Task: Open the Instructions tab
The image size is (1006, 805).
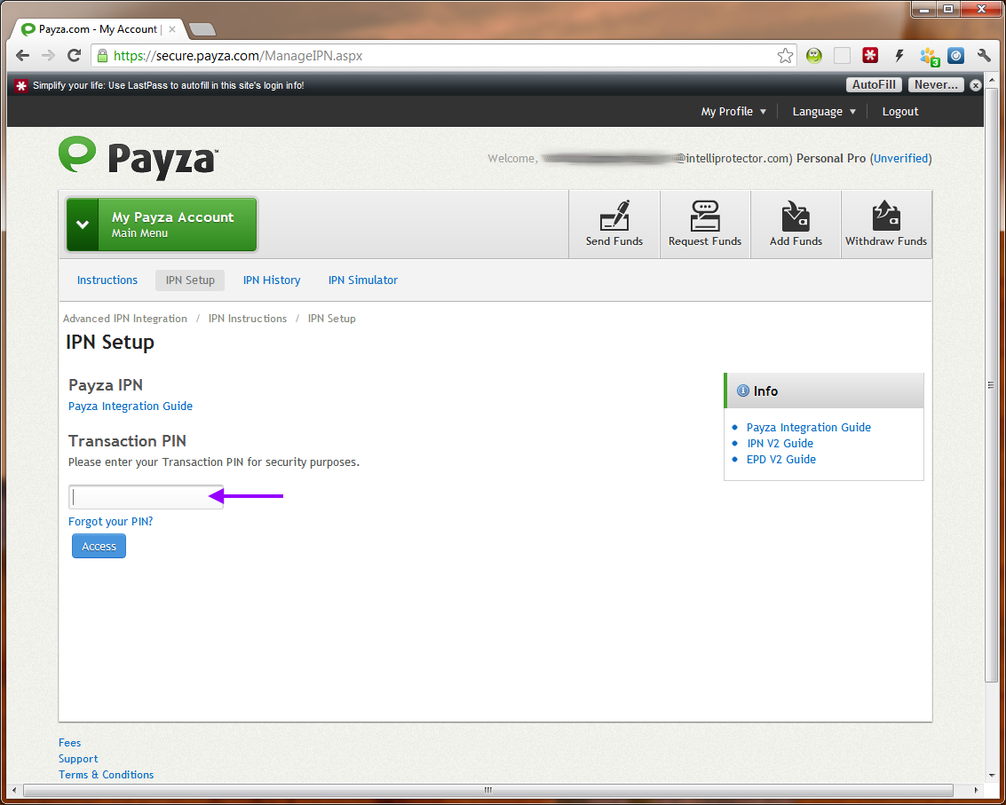Action: (107, 280)
